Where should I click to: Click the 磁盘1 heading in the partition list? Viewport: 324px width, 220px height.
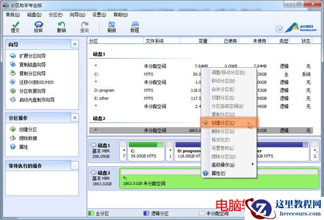[99, 54]
